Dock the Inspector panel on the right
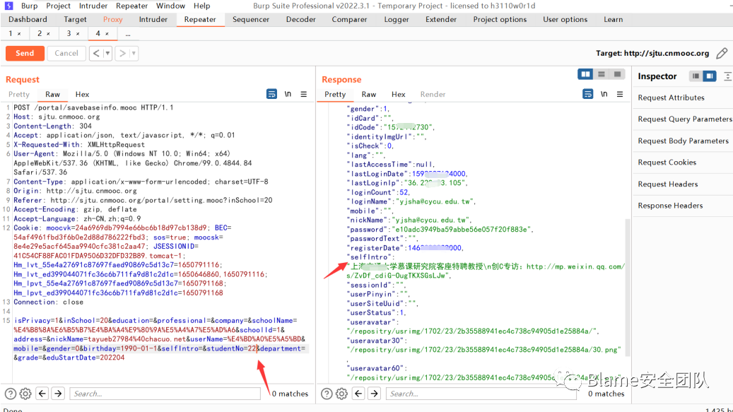 point(710,76)
